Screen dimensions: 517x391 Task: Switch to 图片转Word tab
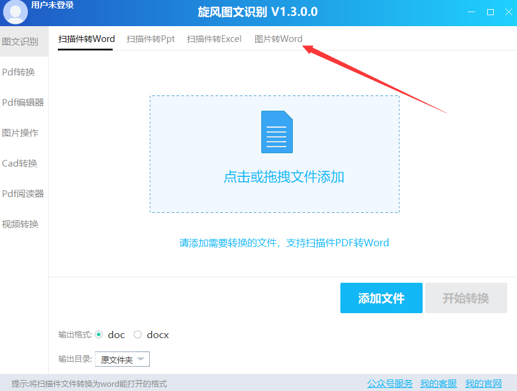(x=278, y=39)
